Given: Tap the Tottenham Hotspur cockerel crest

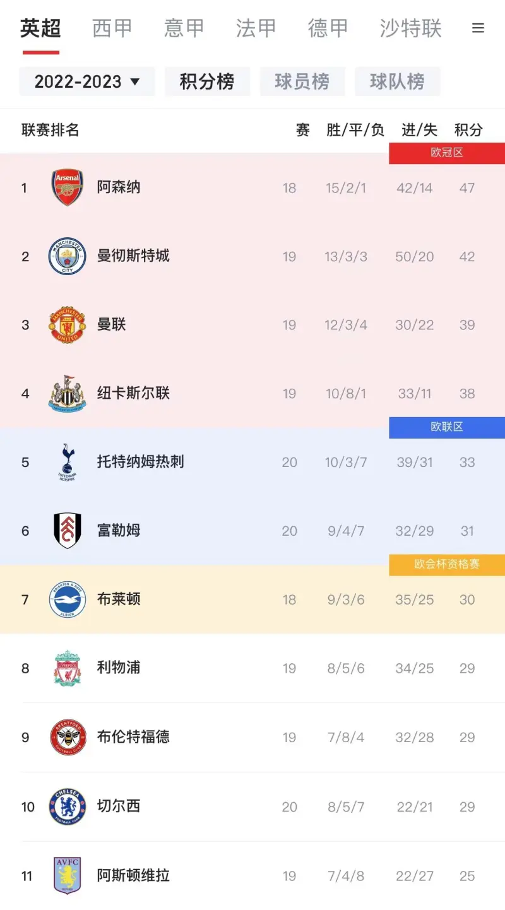Looking at the screenshot, I should tap(68, 462).
